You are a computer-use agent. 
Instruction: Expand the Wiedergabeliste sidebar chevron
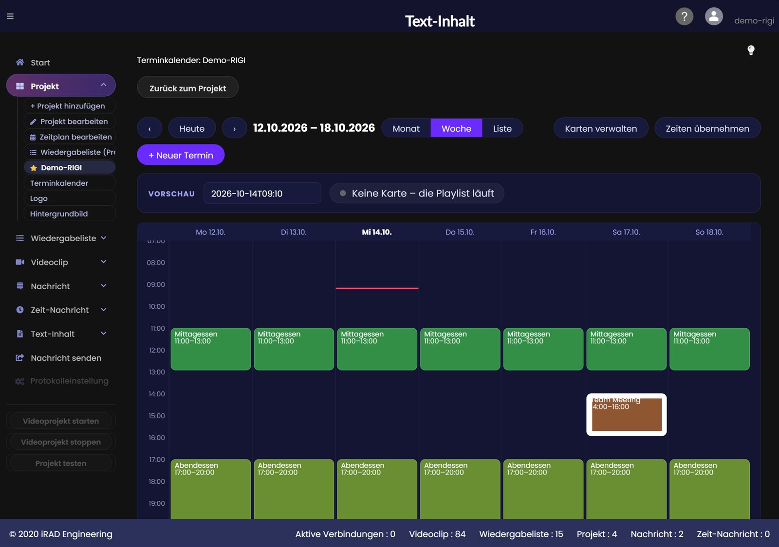pos(104,238)
